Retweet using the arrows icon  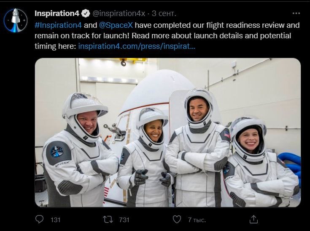pyautogui.click(x=108, y=219)
